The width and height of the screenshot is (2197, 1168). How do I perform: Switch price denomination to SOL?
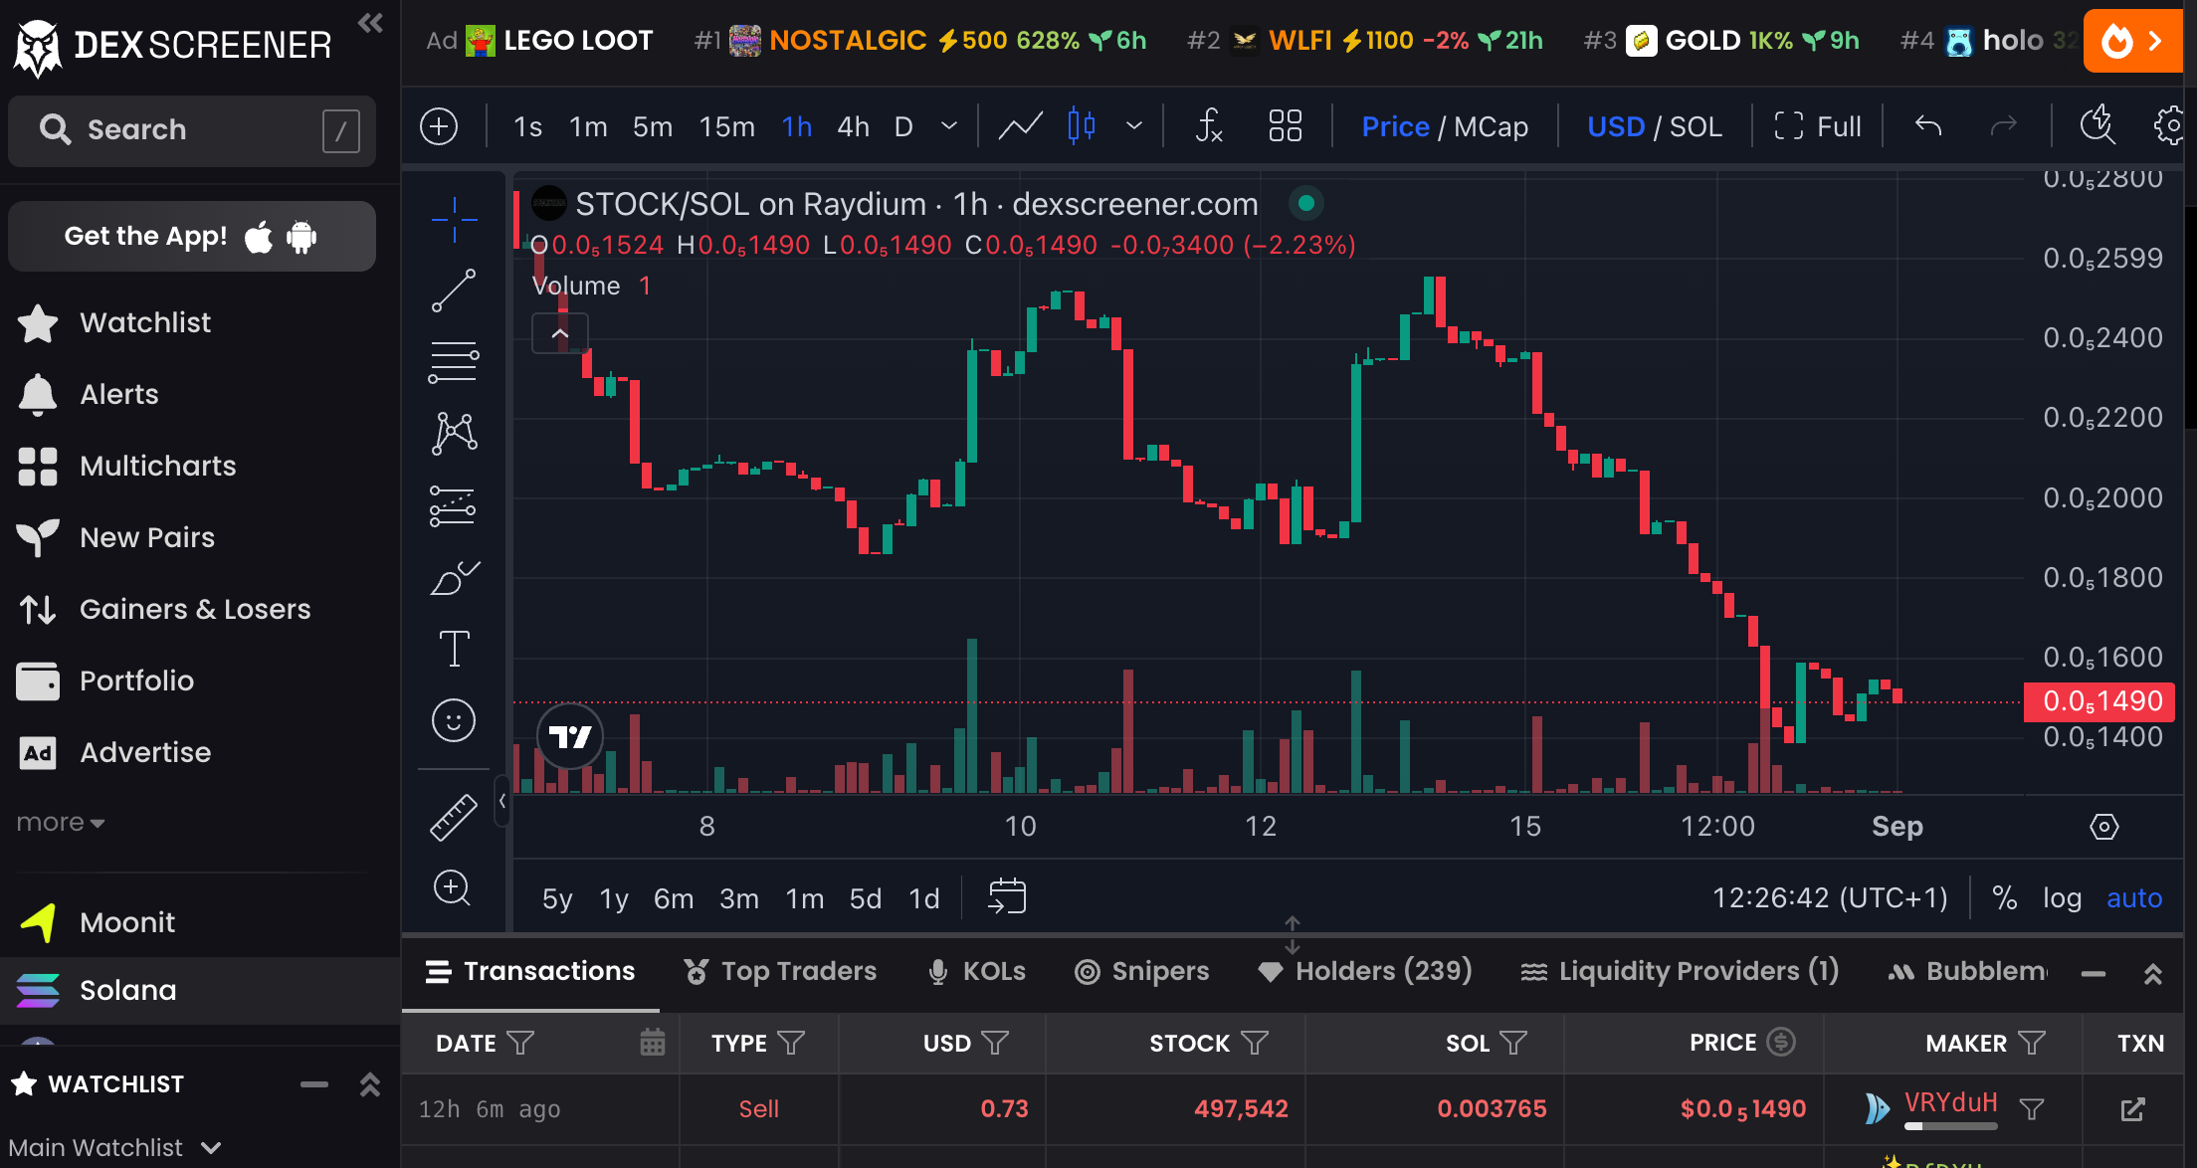[x=1698, y=126]
